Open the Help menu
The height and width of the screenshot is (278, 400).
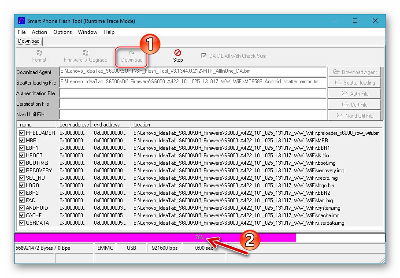coord(109,32)
